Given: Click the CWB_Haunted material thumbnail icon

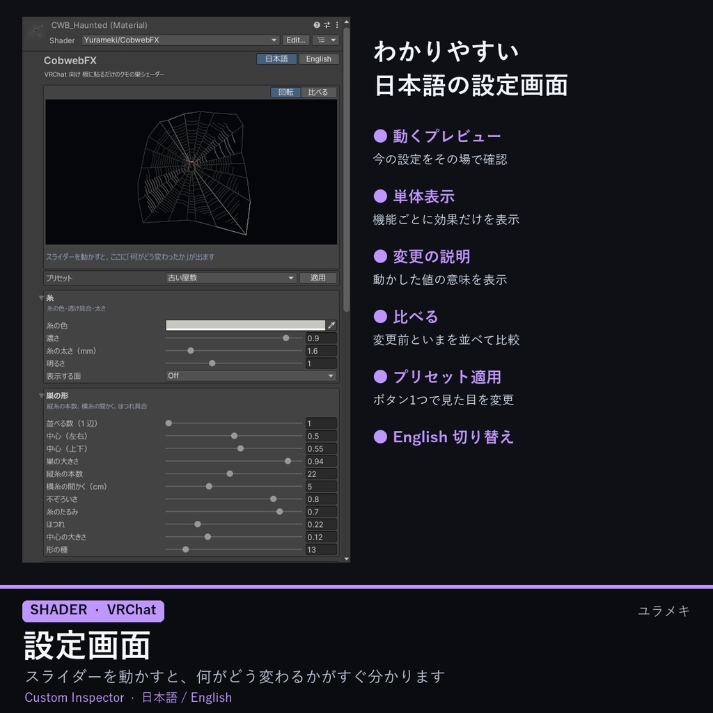Looking at the screenshot, I should point(36,31).
